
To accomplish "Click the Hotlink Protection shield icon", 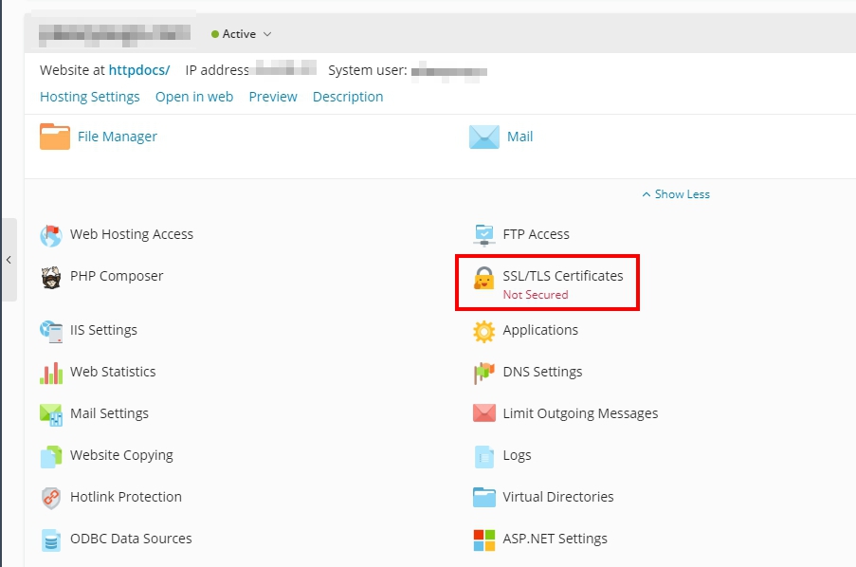I will click(51, 498).
